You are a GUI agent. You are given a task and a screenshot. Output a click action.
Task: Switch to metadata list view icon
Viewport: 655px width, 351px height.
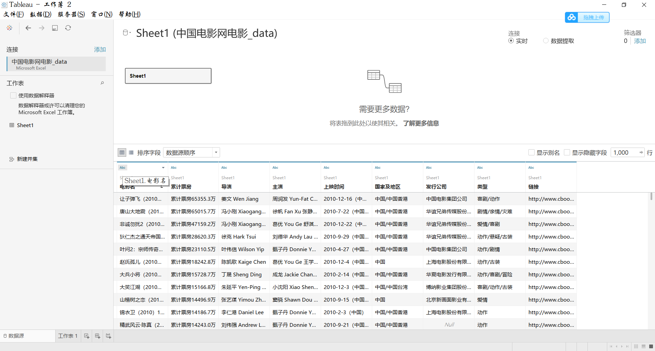point(131,152)
